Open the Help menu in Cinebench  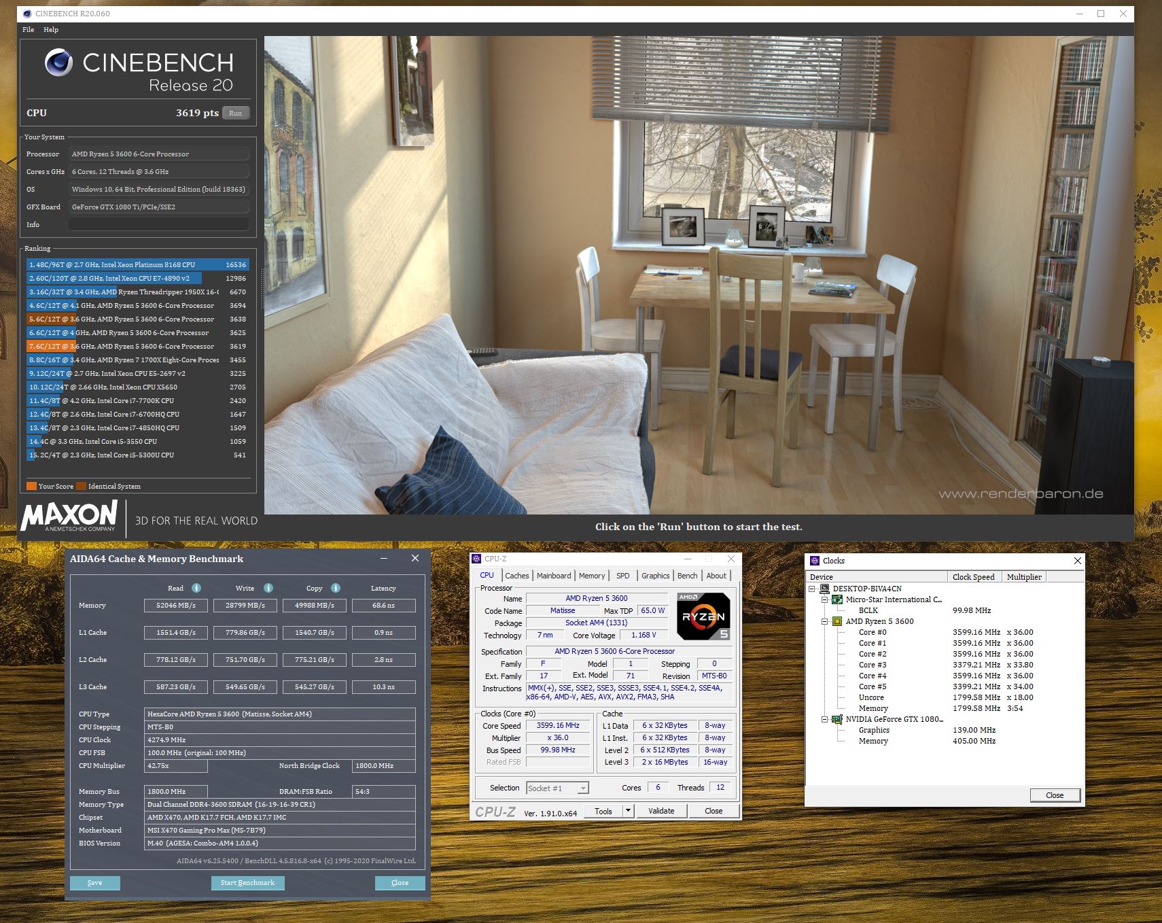click(51, 29)
